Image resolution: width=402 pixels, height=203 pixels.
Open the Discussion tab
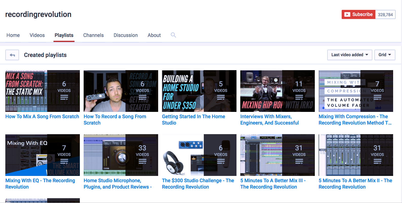[x=126, y=35]
